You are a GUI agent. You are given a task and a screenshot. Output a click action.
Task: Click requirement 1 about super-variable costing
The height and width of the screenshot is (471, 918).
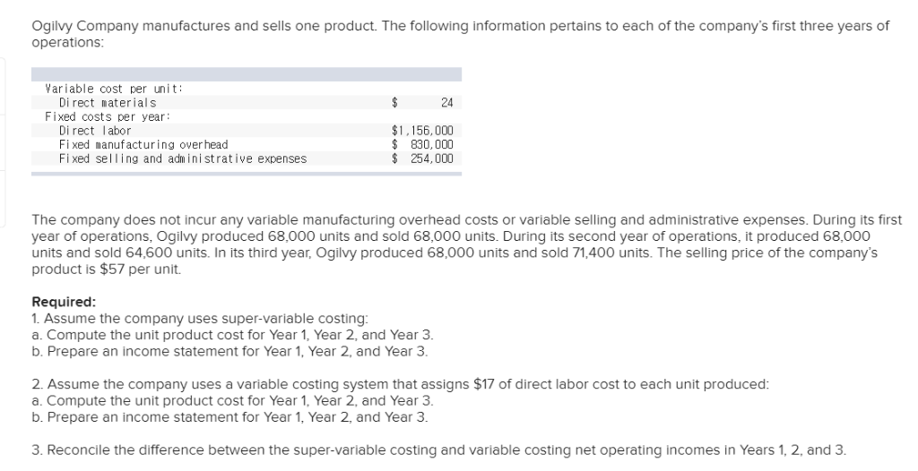pos(200,318)
